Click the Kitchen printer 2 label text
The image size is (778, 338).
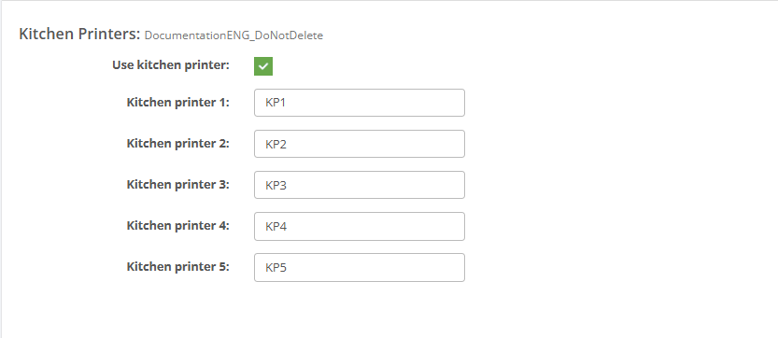click(x=178, y=144)
